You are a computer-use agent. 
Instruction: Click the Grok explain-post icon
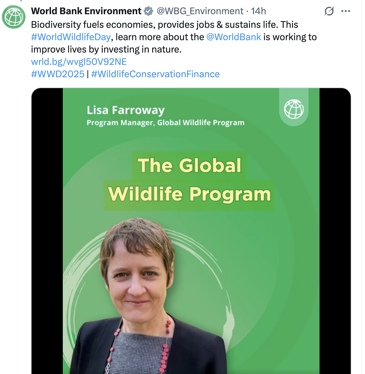pyautogui.click(x=329, y=11)
